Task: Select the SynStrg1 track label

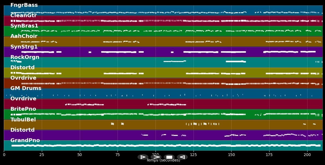Action: (x=24, y=47)
